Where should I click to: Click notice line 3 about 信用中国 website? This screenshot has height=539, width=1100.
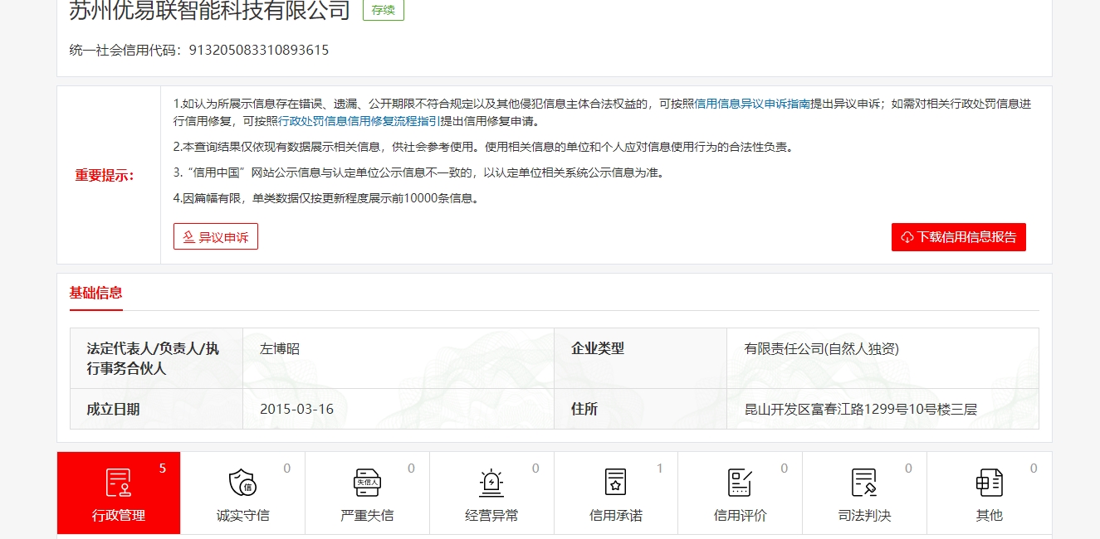click(419, 172)
